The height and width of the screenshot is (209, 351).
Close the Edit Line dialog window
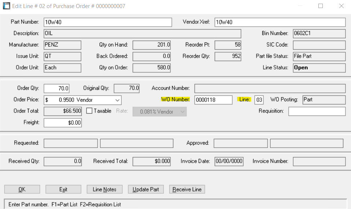(x=341, y=6)
